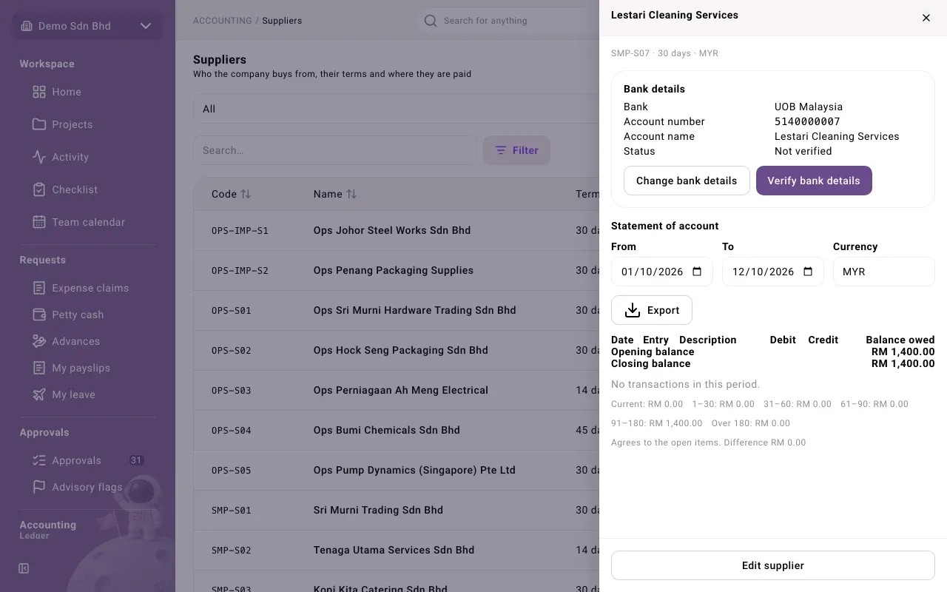
Task: Open the All suppliers filter dropdown
Action: [x=396, y=109]
